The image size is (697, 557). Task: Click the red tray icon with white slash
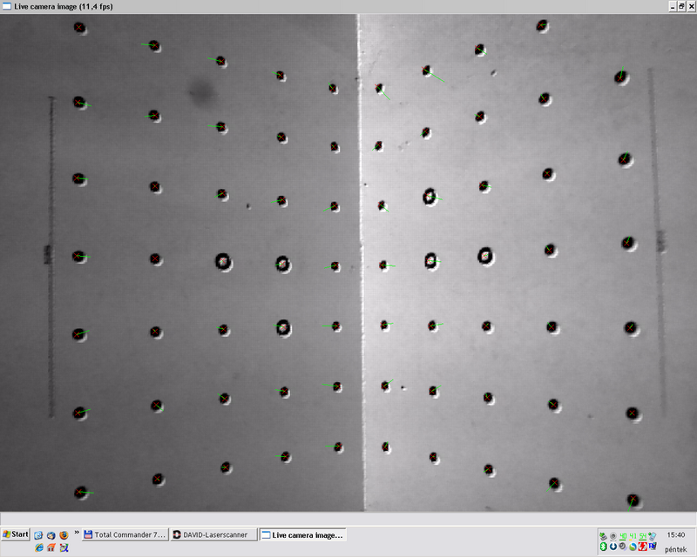pos(642,547)
